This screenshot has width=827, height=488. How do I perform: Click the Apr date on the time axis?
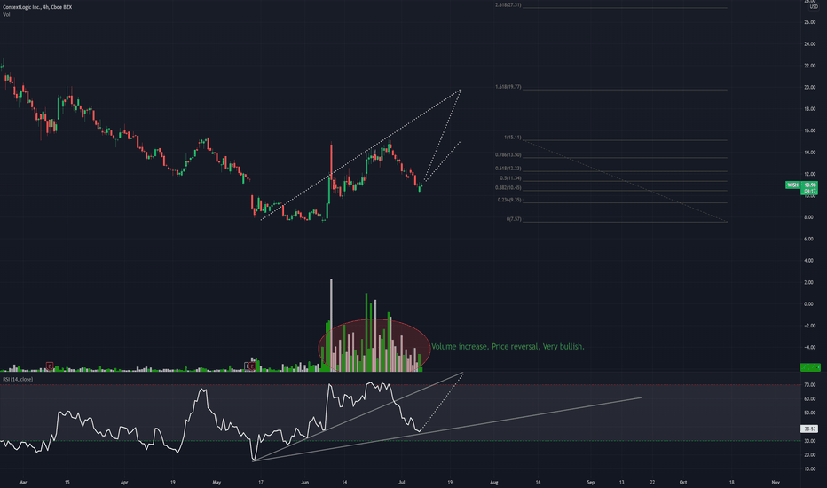pyautogui.click(x=124, y=482)
